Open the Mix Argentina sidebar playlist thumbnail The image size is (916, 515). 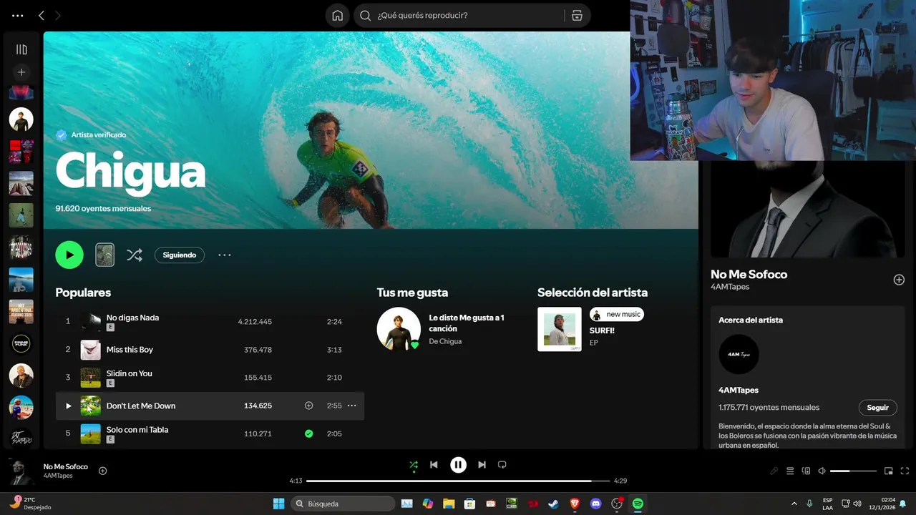click(x=21, y=312)
